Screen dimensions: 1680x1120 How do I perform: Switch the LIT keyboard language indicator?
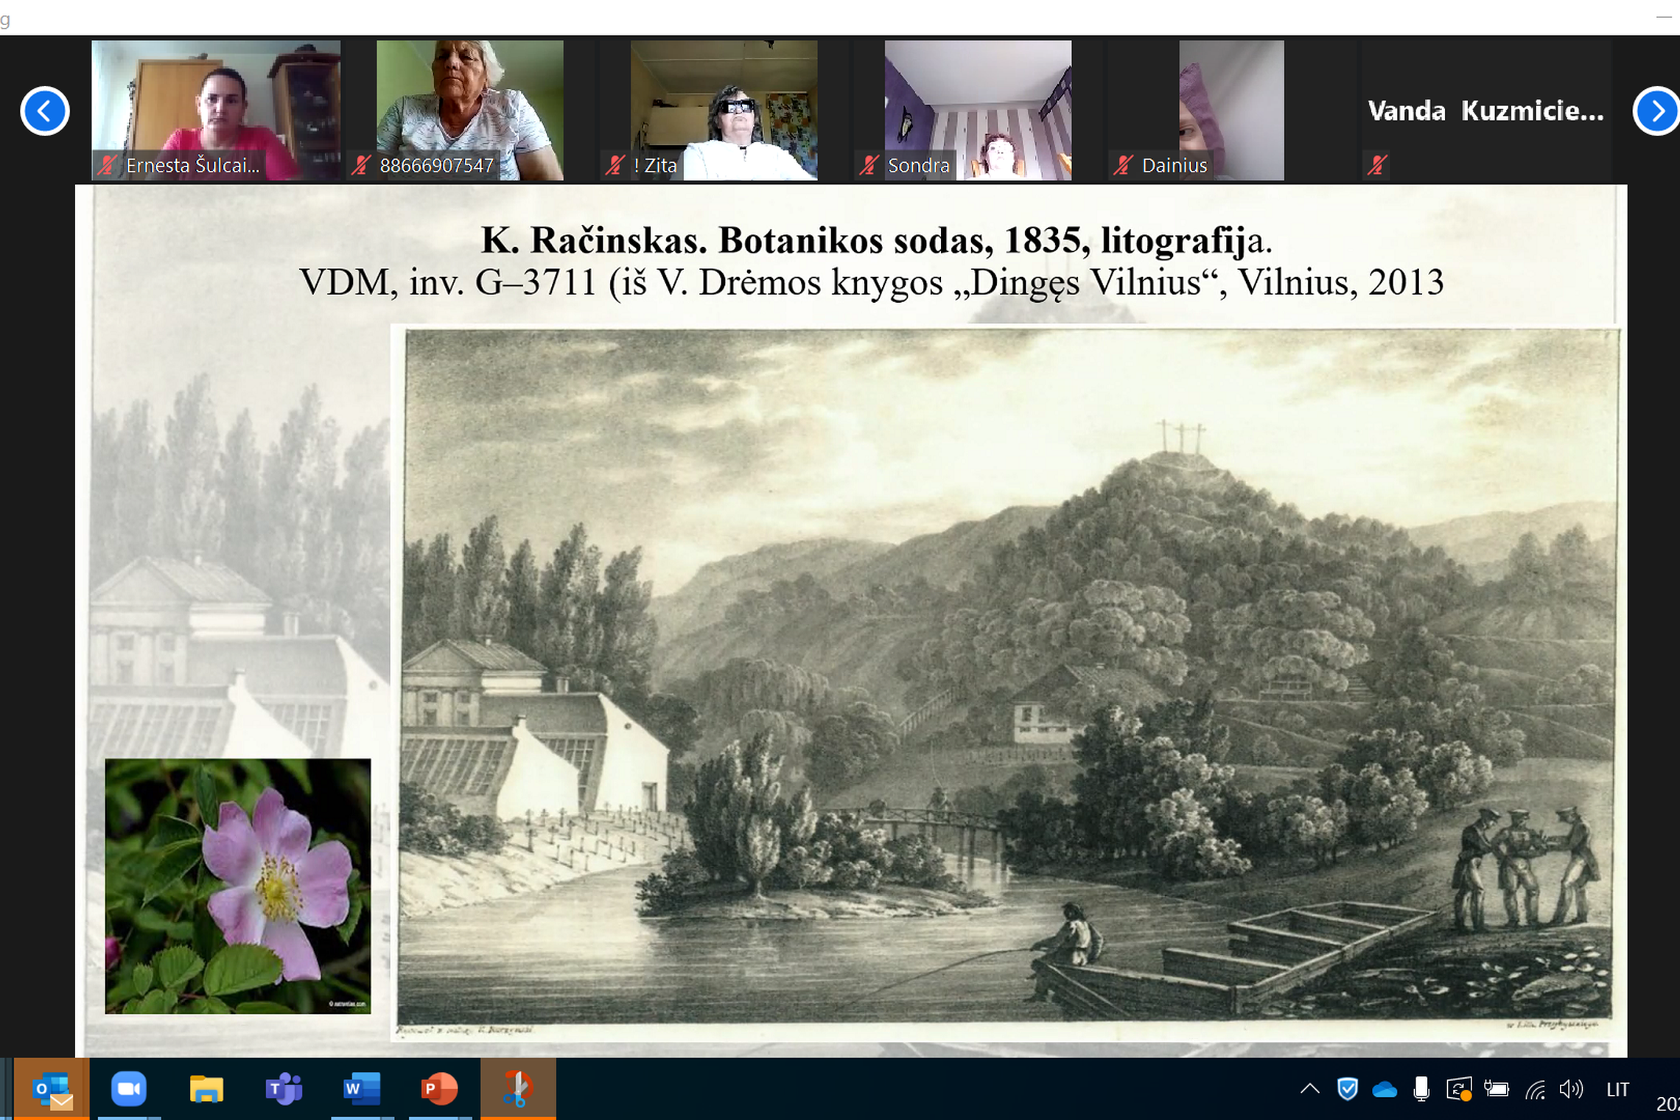tap(1617, 1089)
